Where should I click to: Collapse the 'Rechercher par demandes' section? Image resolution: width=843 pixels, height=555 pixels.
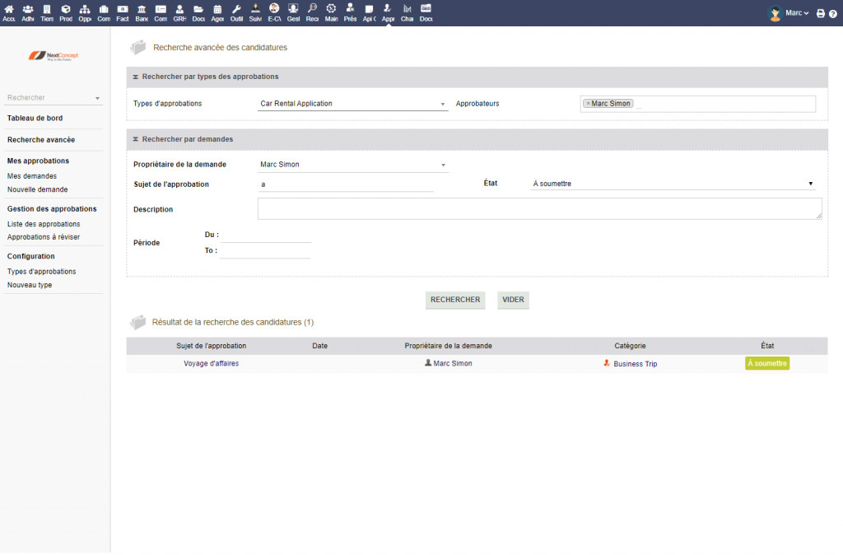(x=135, y=139)
